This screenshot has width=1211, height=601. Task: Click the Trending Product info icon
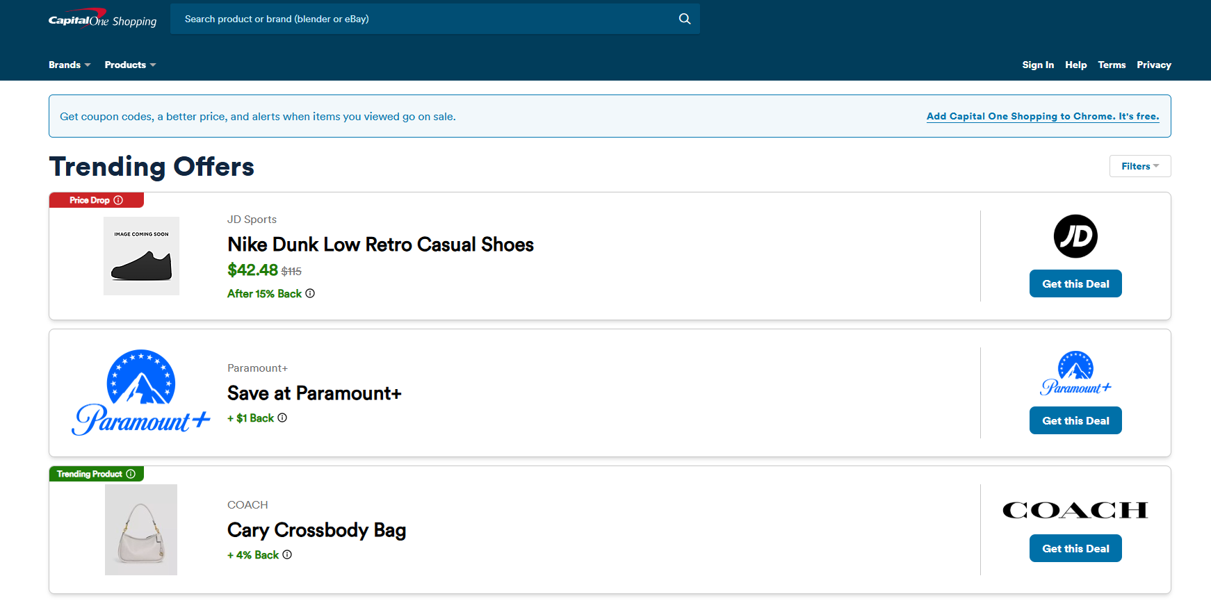[x=131, y=474]
